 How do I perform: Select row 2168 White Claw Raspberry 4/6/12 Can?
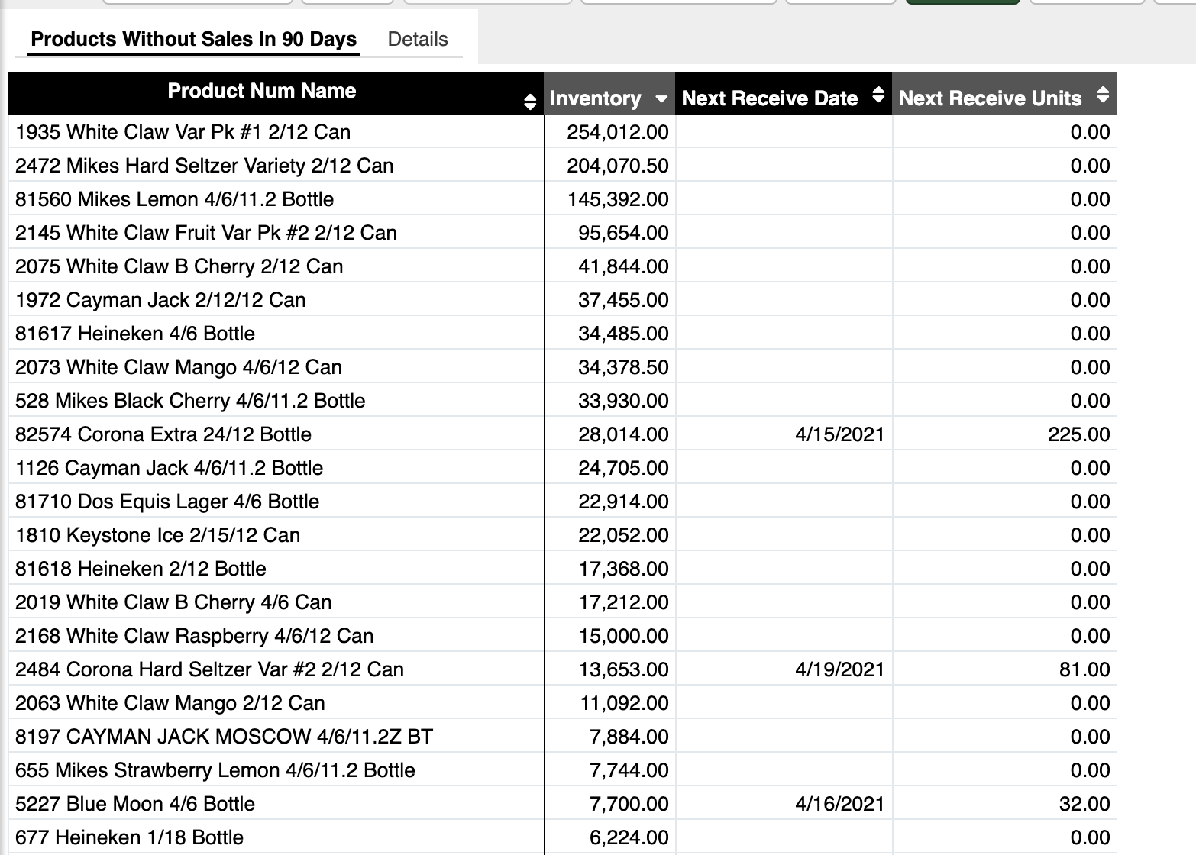tap(562, 636)
